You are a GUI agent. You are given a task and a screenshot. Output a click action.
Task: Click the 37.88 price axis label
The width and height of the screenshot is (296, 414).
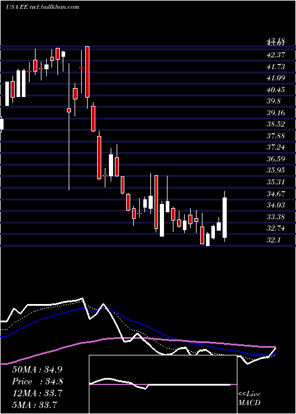pos(276,135)
